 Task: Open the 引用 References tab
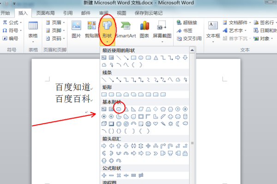pos(68,13)
